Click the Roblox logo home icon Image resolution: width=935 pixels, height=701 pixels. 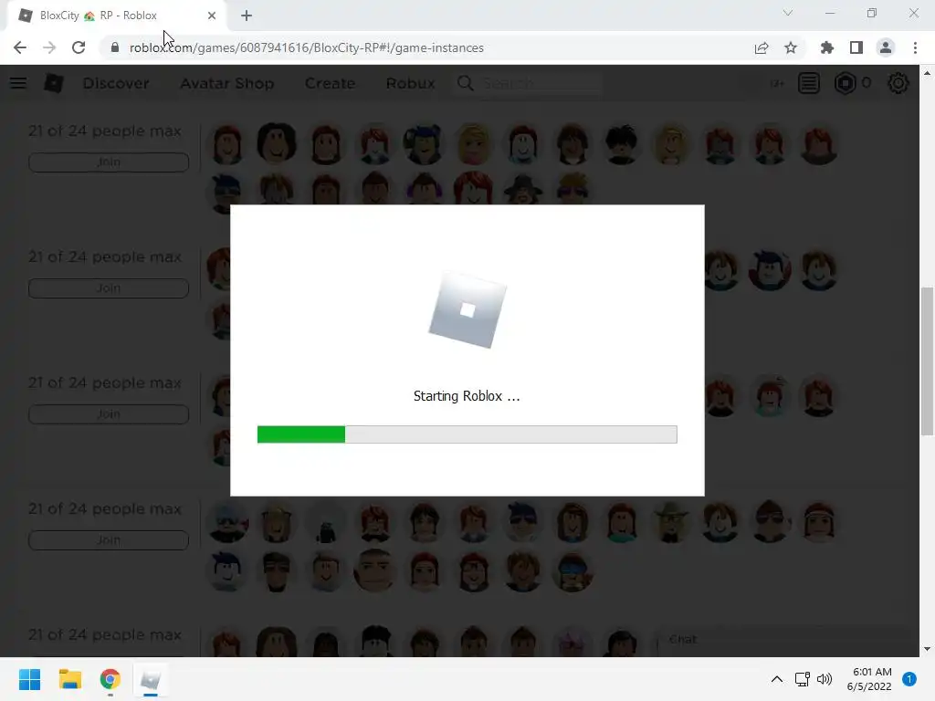pyautogui.click(x=54, y=83)
